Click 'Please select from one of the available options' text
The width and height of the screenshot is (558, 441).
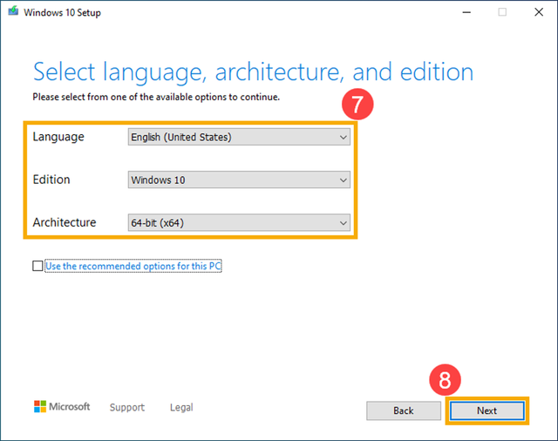pos(156,97)
